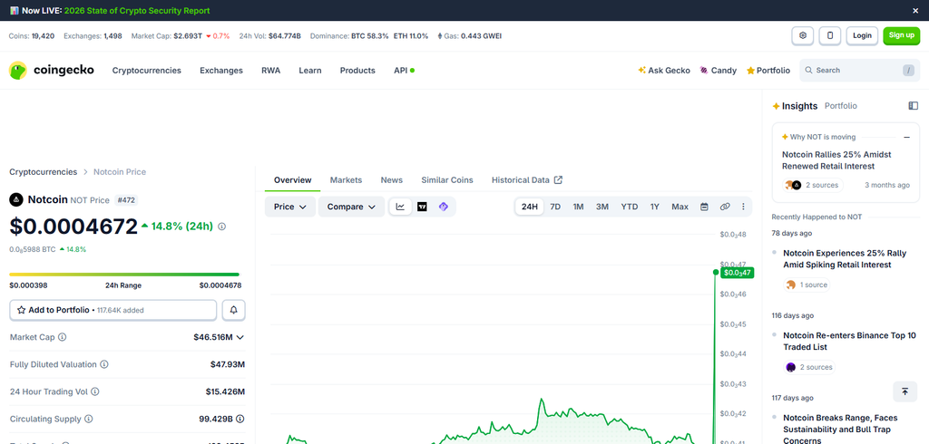929x444 pixels.
Task: Open the RWA menu item
Action: [270, 71]
